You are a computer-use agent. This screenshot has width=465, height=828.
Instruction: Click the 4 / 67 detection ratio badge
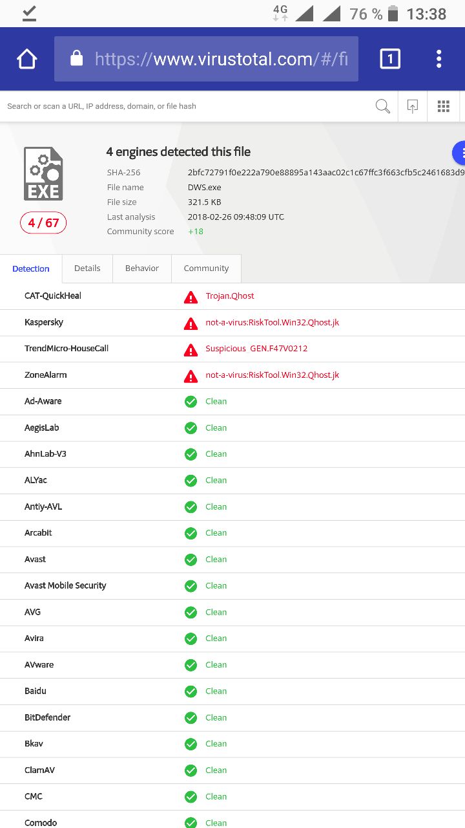[x=43, y=223]
